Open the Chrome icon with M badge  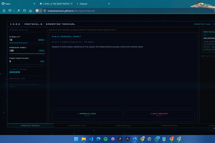click(172, 139)
